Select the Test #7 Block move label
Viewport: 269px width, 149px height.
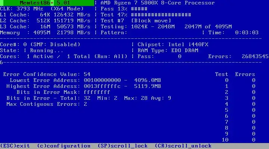(136, 21)
